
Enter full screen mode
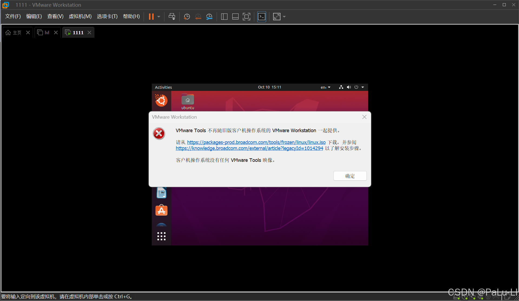click(246, 17)
